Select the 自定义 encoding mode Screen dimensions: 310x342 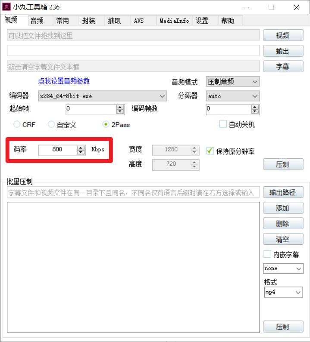(x=51, y=124)
